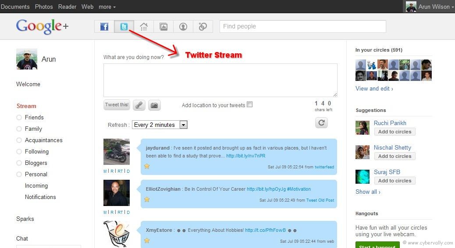Open the t.co/PfhFowB link

point(266,231)
